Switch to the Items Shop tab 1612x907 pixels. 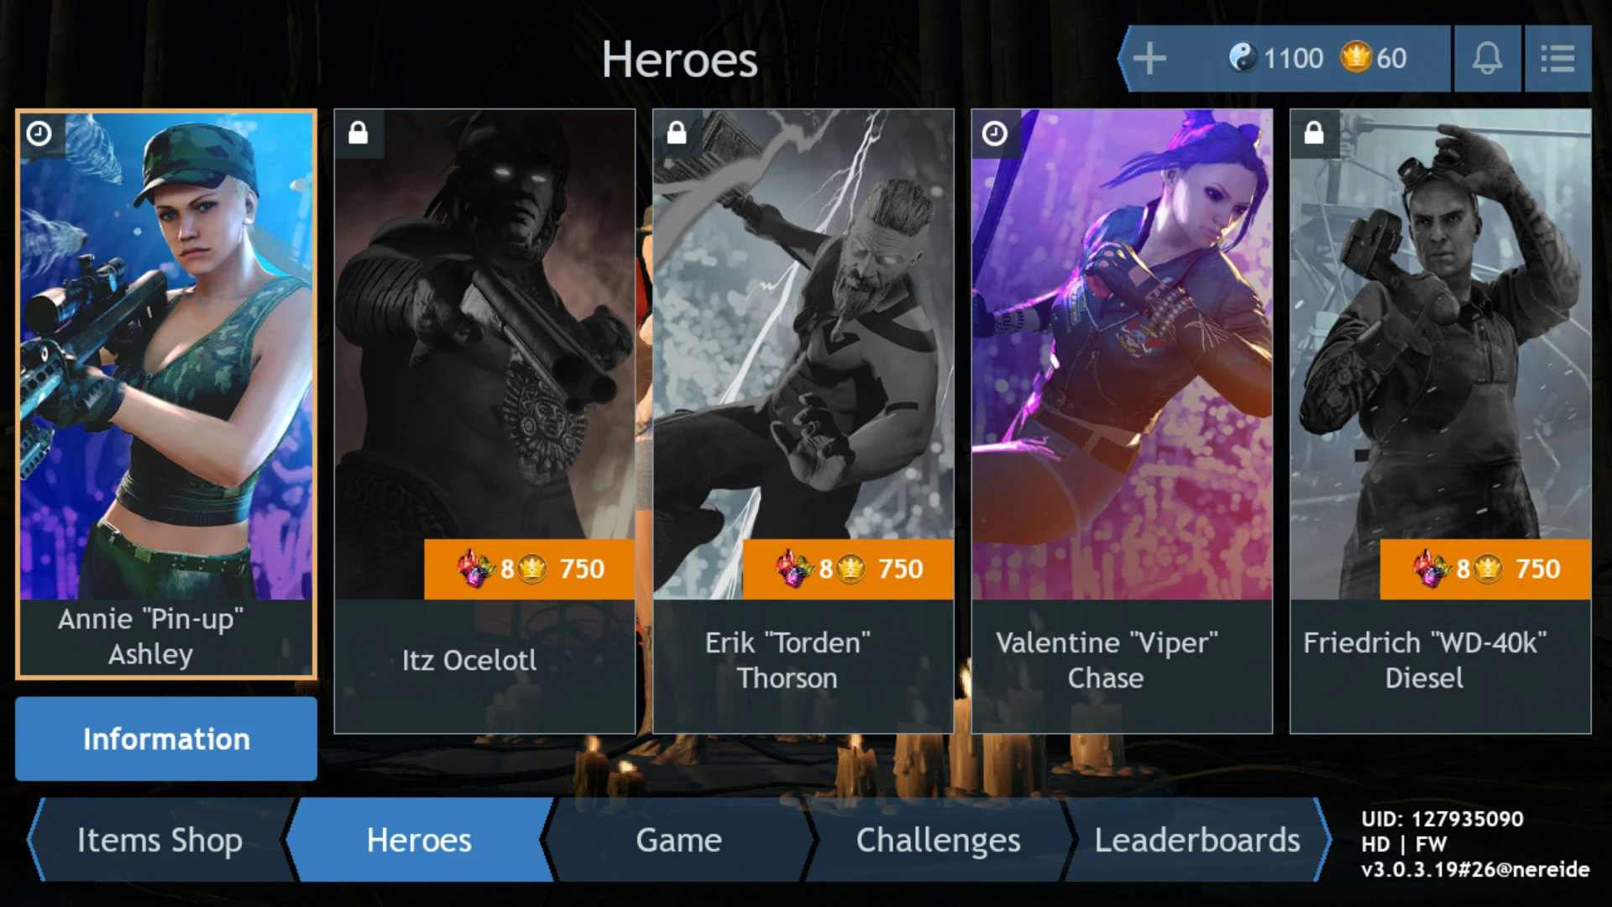(160, 840)
